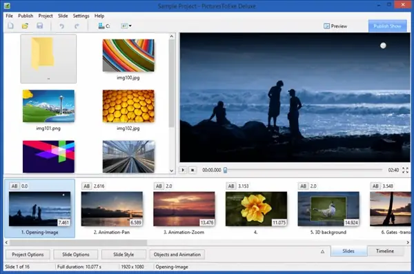Select the img101.png thumbnail
Viewport: 414px width, 274px height.
48,106
